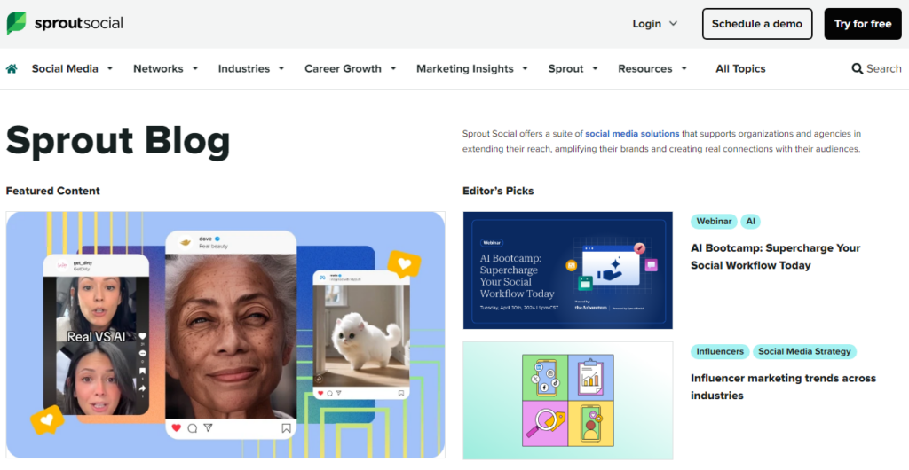Click the Search magnifying glass icon

coord(857,68)
